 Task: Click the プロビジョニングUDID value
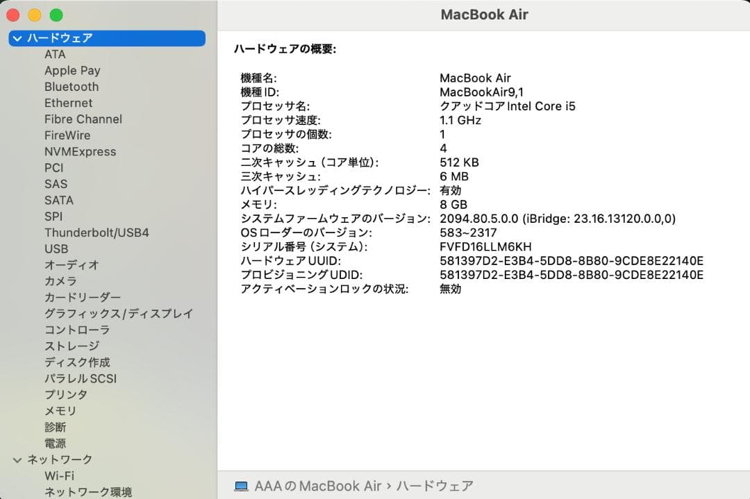[x=572, y=275]
